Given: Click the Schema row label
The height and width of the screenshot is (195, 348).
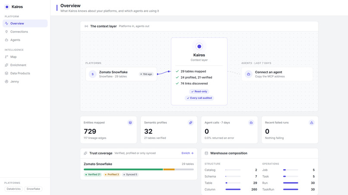Looking at the screenshot, I should [x=210, y=176].
